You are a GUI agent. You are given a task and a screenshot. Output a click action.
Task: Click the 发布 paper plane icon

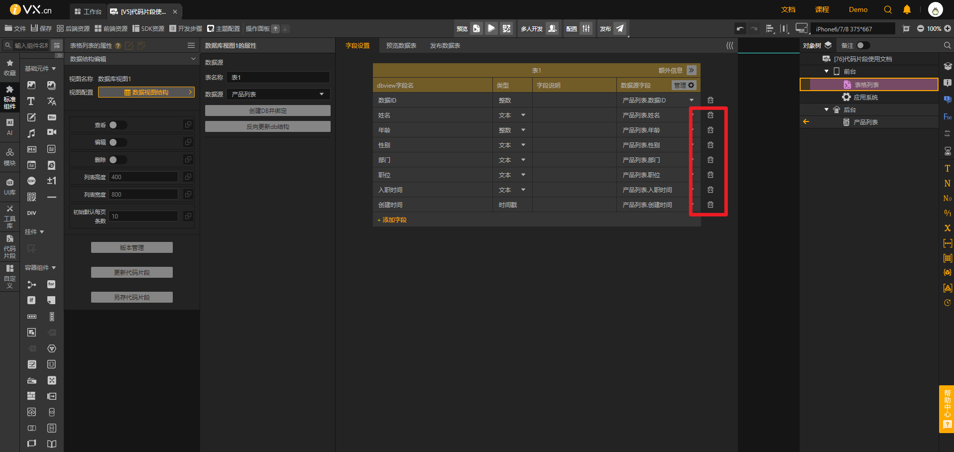620,28
